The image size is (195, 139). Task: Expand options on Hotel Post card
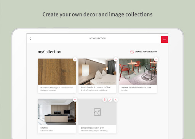pos(116,59)
